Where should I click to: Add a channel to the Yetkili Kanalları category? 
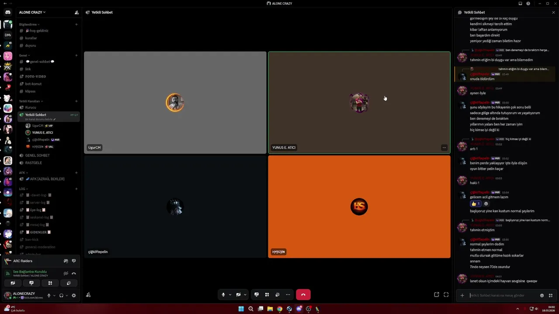(76, 101)
